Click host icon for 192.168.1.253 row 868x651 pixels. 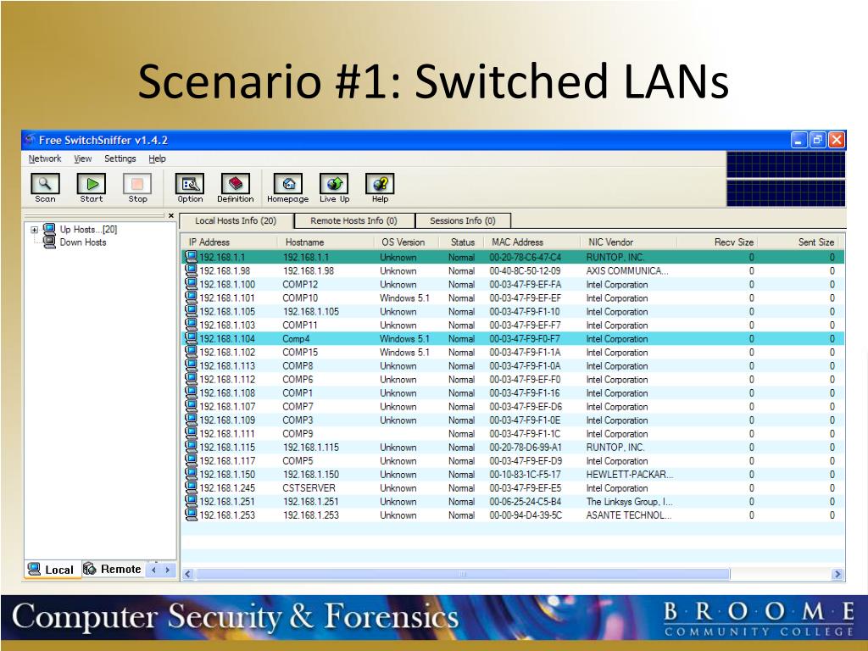(191, 515)
